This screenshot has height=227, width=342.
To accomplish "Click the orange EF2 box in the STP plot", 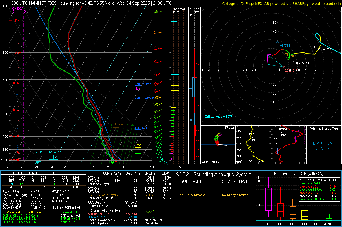I will click(x=293, y=213).
